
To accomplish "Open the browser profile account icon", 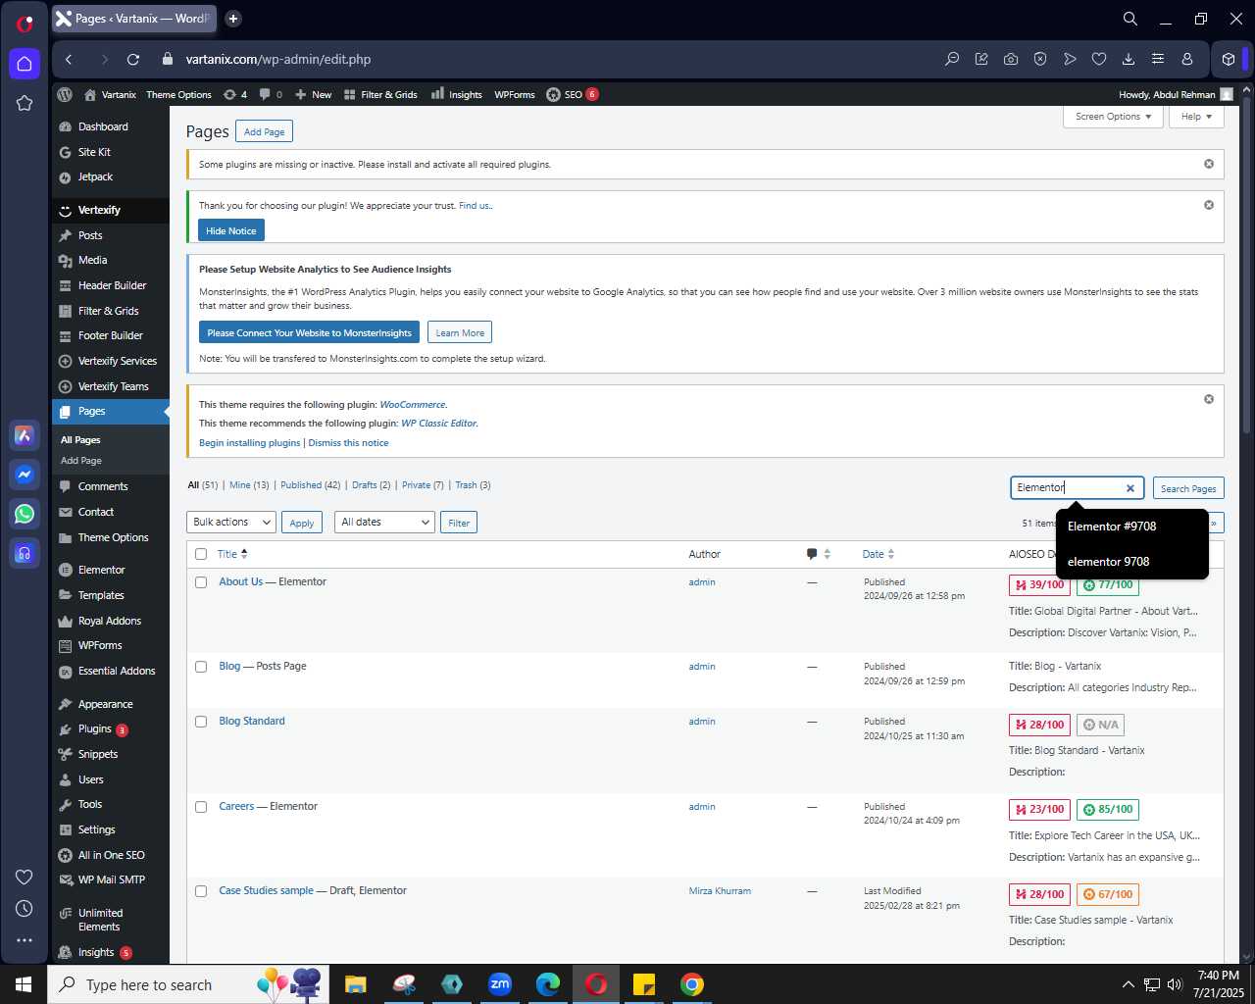I will click(1187, 59).
